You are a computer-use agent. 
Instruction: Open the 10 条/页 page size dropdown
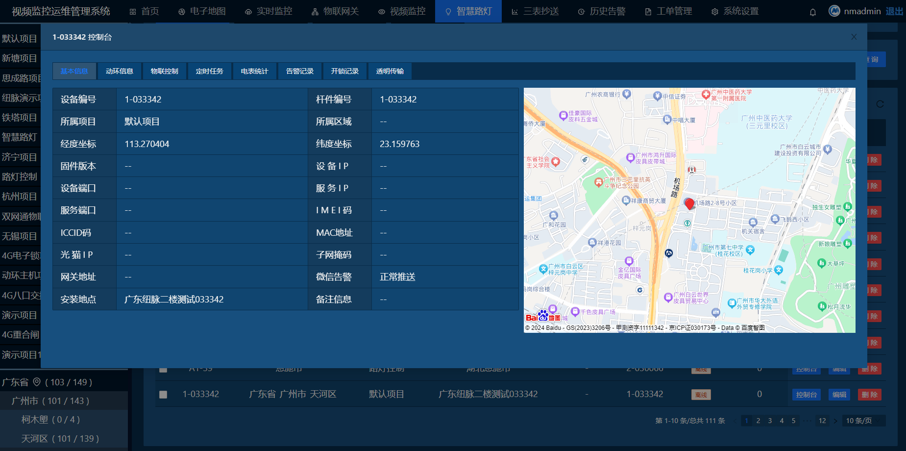(x=865, y=421)
